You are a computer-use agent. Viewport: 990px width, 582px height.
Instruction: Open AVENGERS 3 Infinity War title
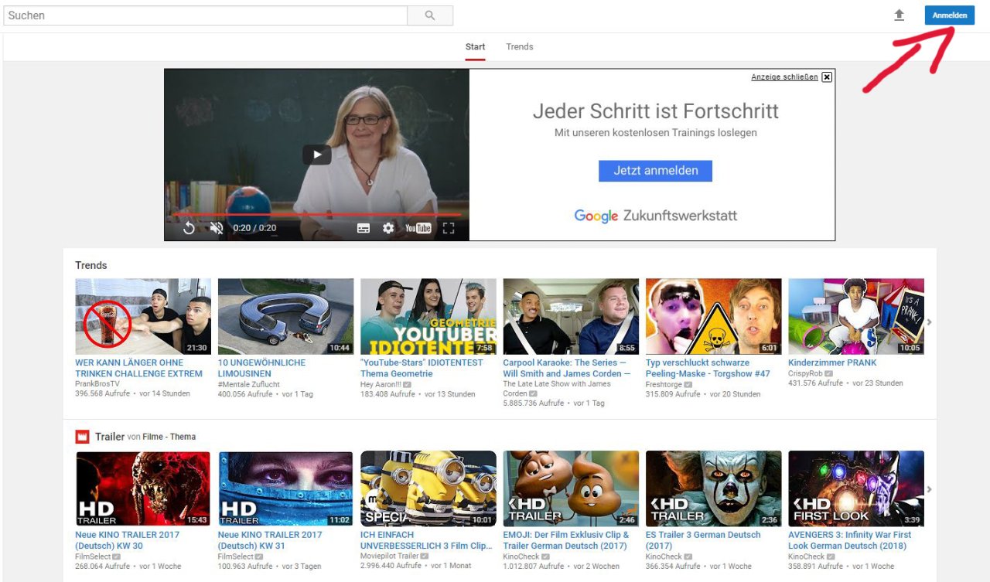(850, 540)
